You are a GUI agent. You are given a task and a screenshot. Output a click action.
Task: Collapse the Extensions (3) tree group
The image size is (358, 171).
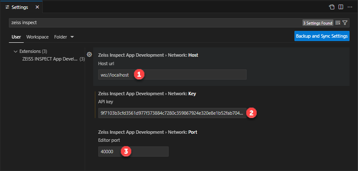coord(16,51)
